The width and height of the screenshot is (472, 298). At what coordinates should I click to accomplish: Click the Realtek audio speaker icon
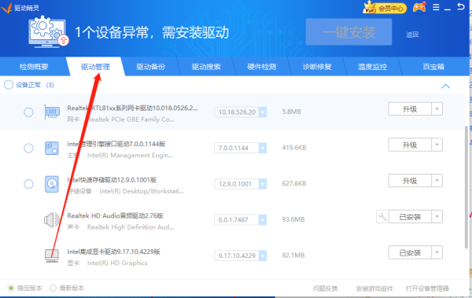[52, 220]
